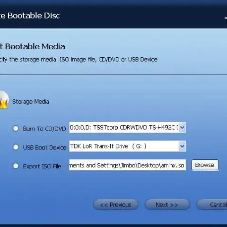Image resolution: width=227 pixels, height=227 pixels.
Task: Click the Browse button
Action: [205, 165]
